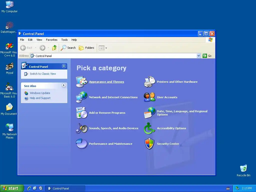Open the Favorites menu

51,40
